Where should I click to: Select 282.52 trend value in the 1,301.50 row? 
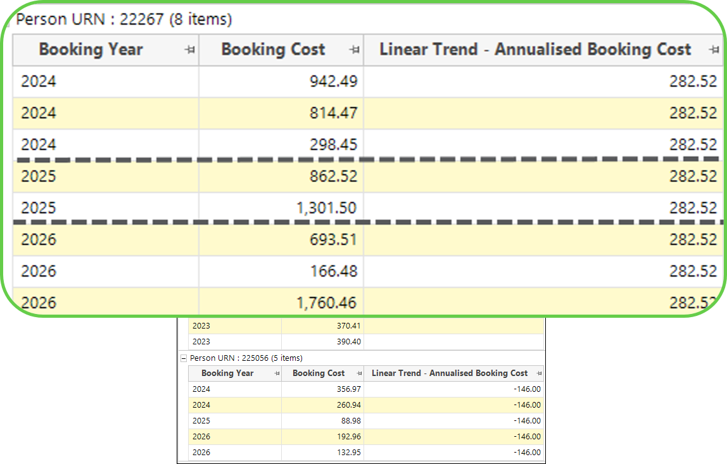(x=543, y=208)
